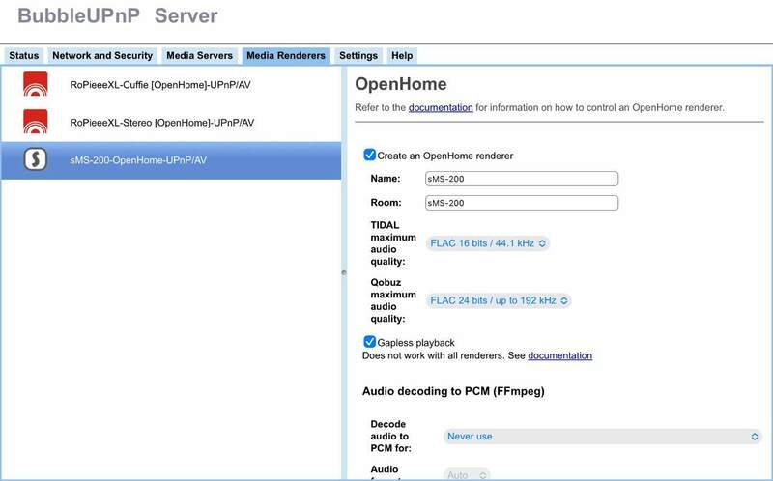Open the Qobuz maximum audio quality dropdown
Image resolution: width=773 pixels, height=481 pixels.
498,300
